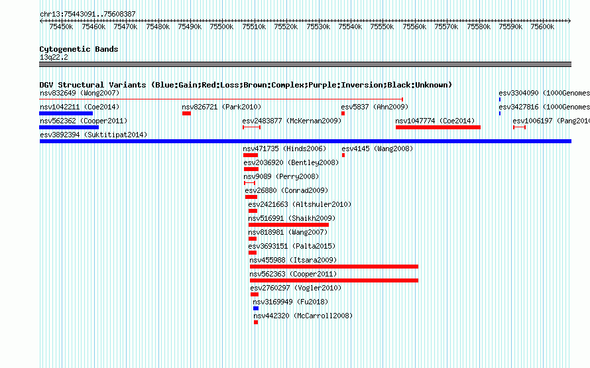
Task: Click the 75450k ruler tick label
Action: click(x=61, y=27)
